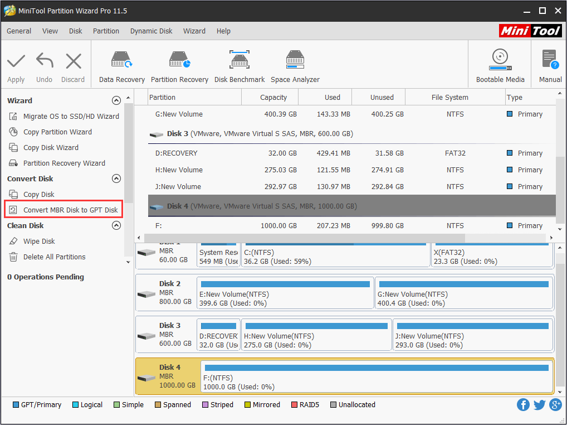Start Copy Disk Wizard
Image resolution: width=567 pixels, height=425 pixels.
tap(43, 147)
